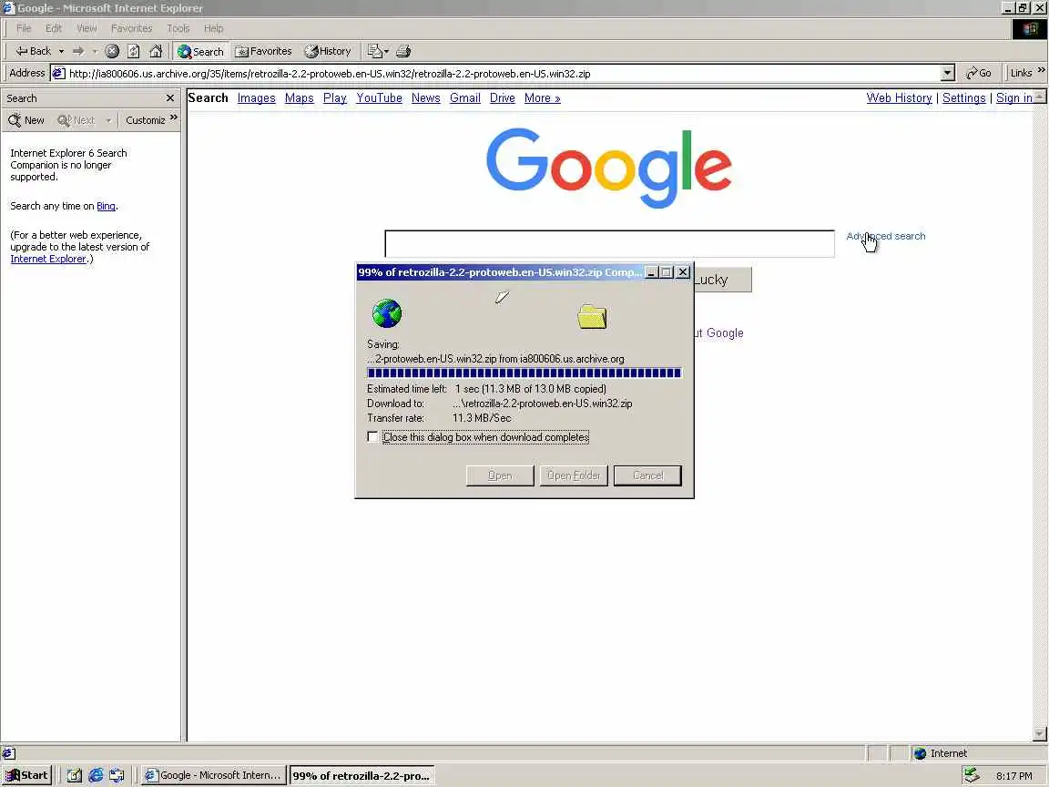
Task: Click the Edit page icon
Action: [x=374, y=51]
